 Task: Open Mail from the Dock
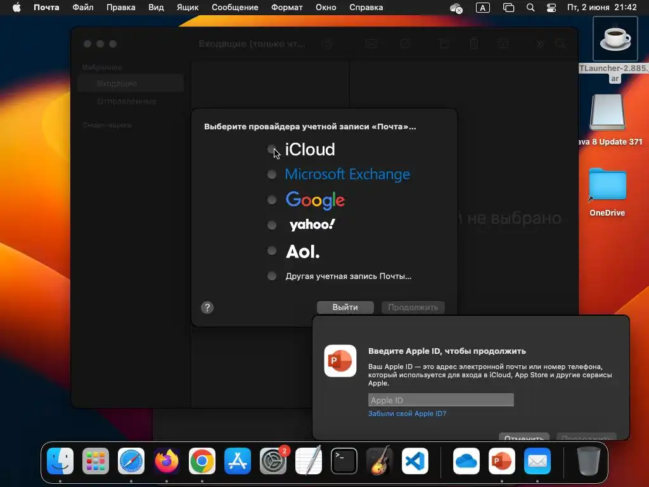[x=537, y=461]
